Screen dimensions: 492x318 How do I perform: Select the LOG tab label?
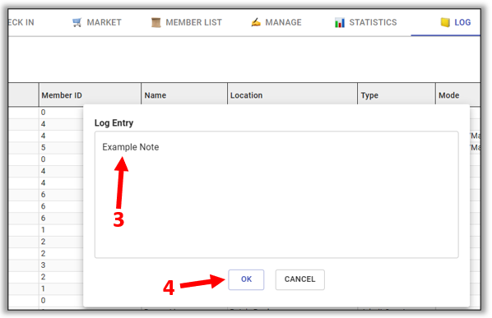[x=462, y=22]
